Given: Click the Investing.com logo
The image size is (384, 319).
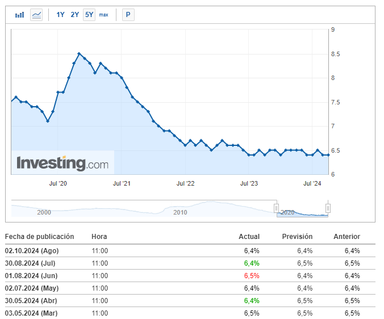Looking at the screenshot, I should (62, 163).
